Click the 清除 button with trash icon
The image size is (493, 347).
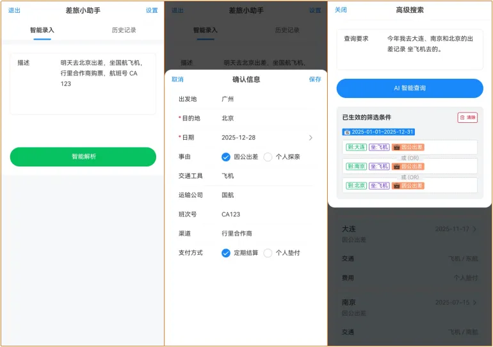coord(467,118)
